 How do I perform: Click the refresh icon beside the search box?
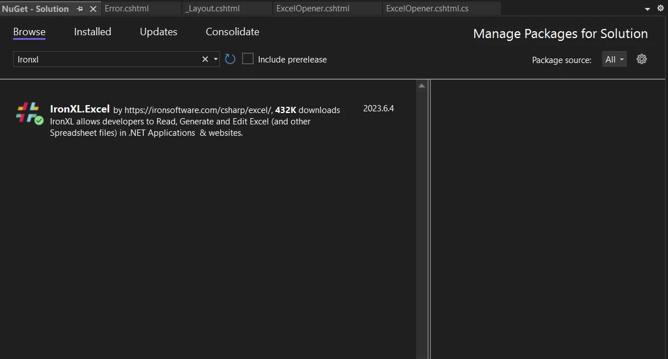[230, 59]
